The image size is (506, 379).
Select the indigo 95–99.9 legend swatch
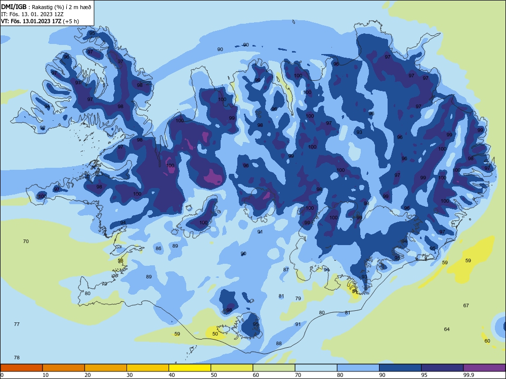click(x=442, y=368)
